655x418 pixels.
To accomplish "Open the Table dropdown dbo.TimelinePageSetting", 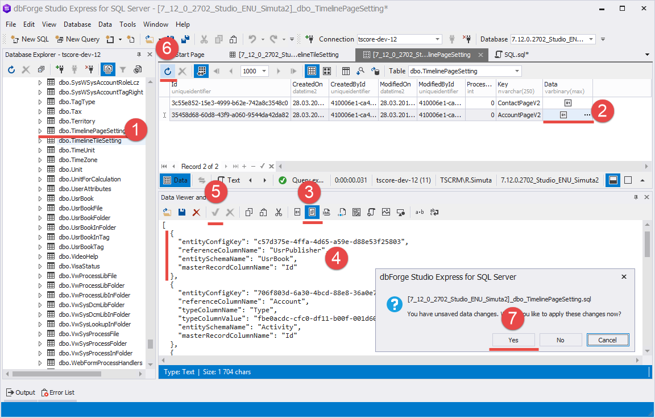I will tap(517, 71).
